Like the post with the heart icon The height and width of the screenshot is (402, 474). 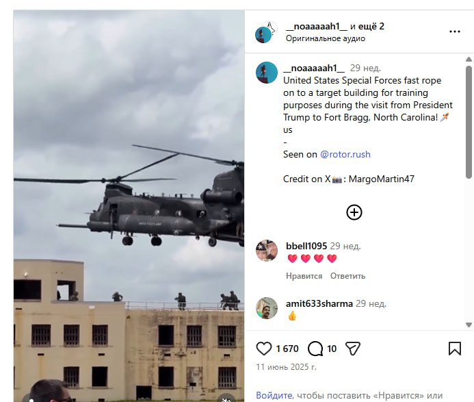pos(264,349)
